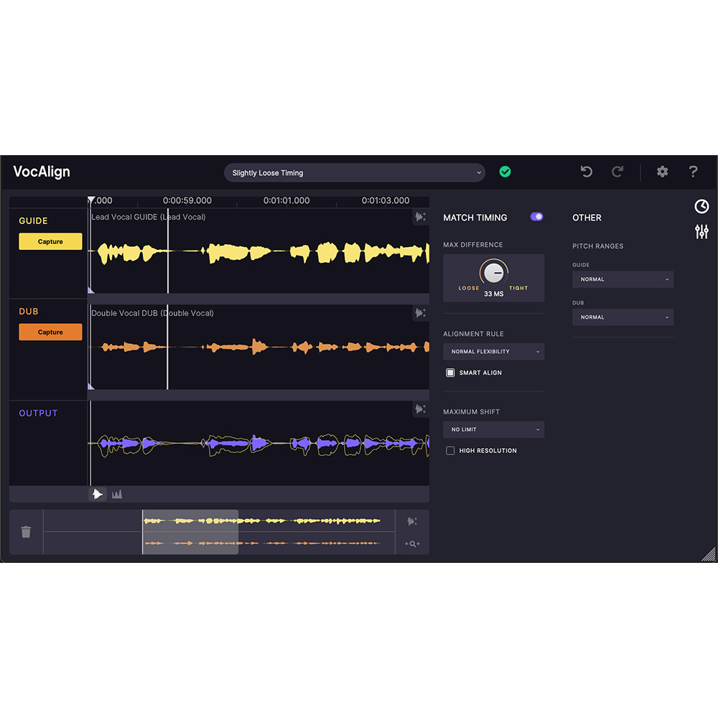
Task: Click the LOOSE knob label
Action: click(468, 288)
